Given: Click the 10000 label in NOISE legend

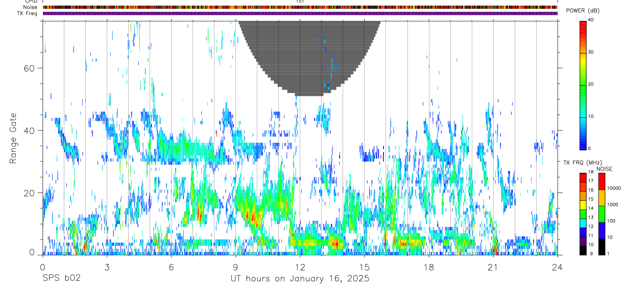Looking at the screenshot, I should pos(613,189).
